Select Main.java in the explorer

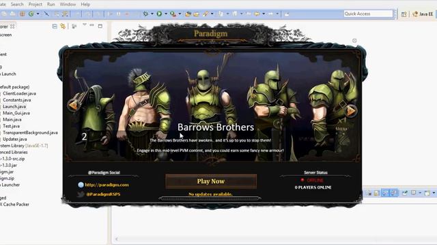pyautogui.click(x=12, y=120)
